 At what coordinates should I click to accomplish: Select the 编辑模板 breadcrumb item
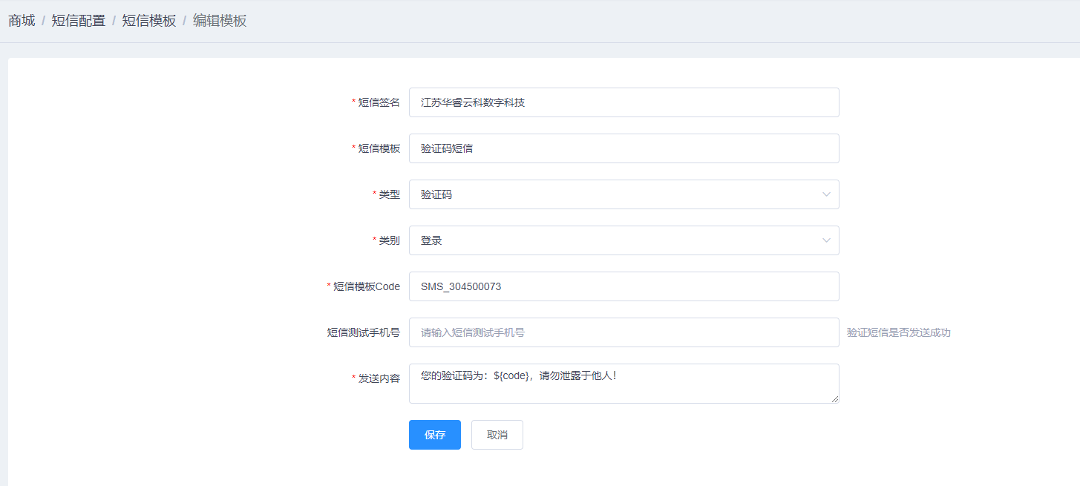(219, 21)
